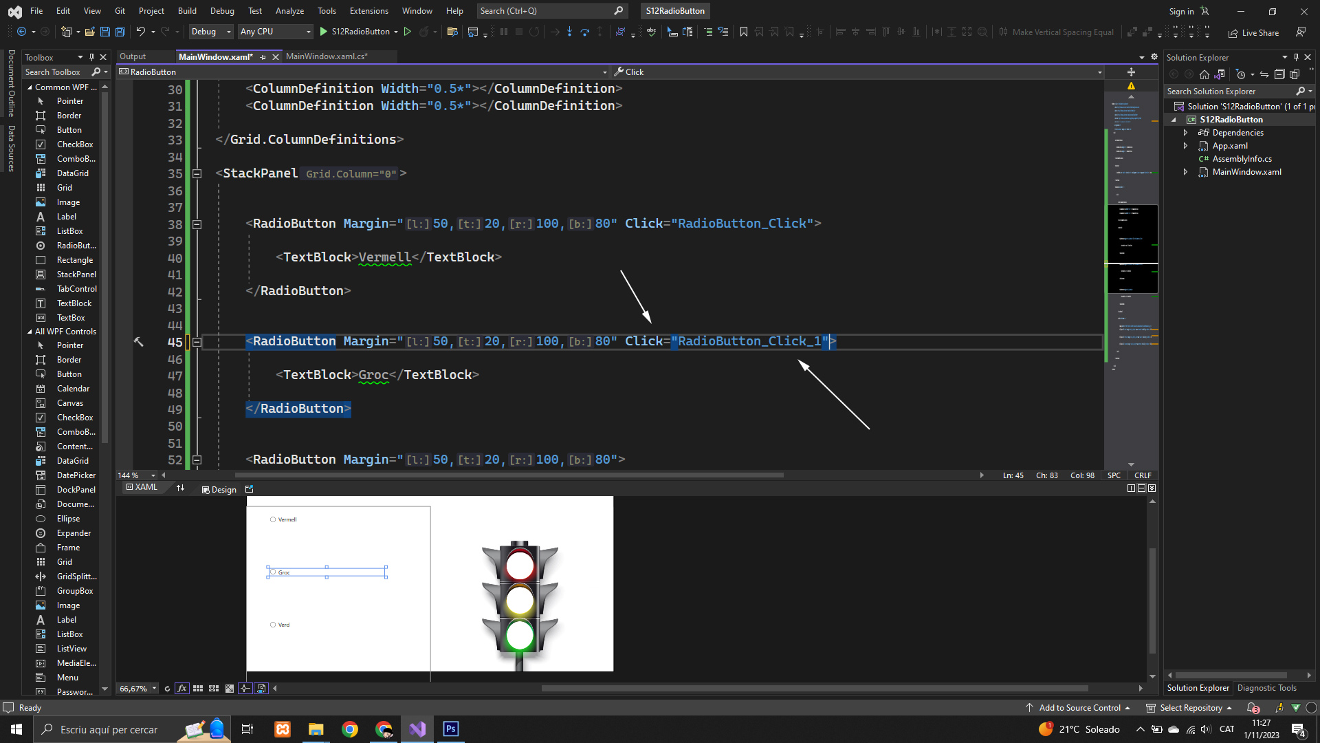Toggle snapping to snaplines button
This screenshot has width=1320, height=743.
pyautogui.click(x=245, y=688)
